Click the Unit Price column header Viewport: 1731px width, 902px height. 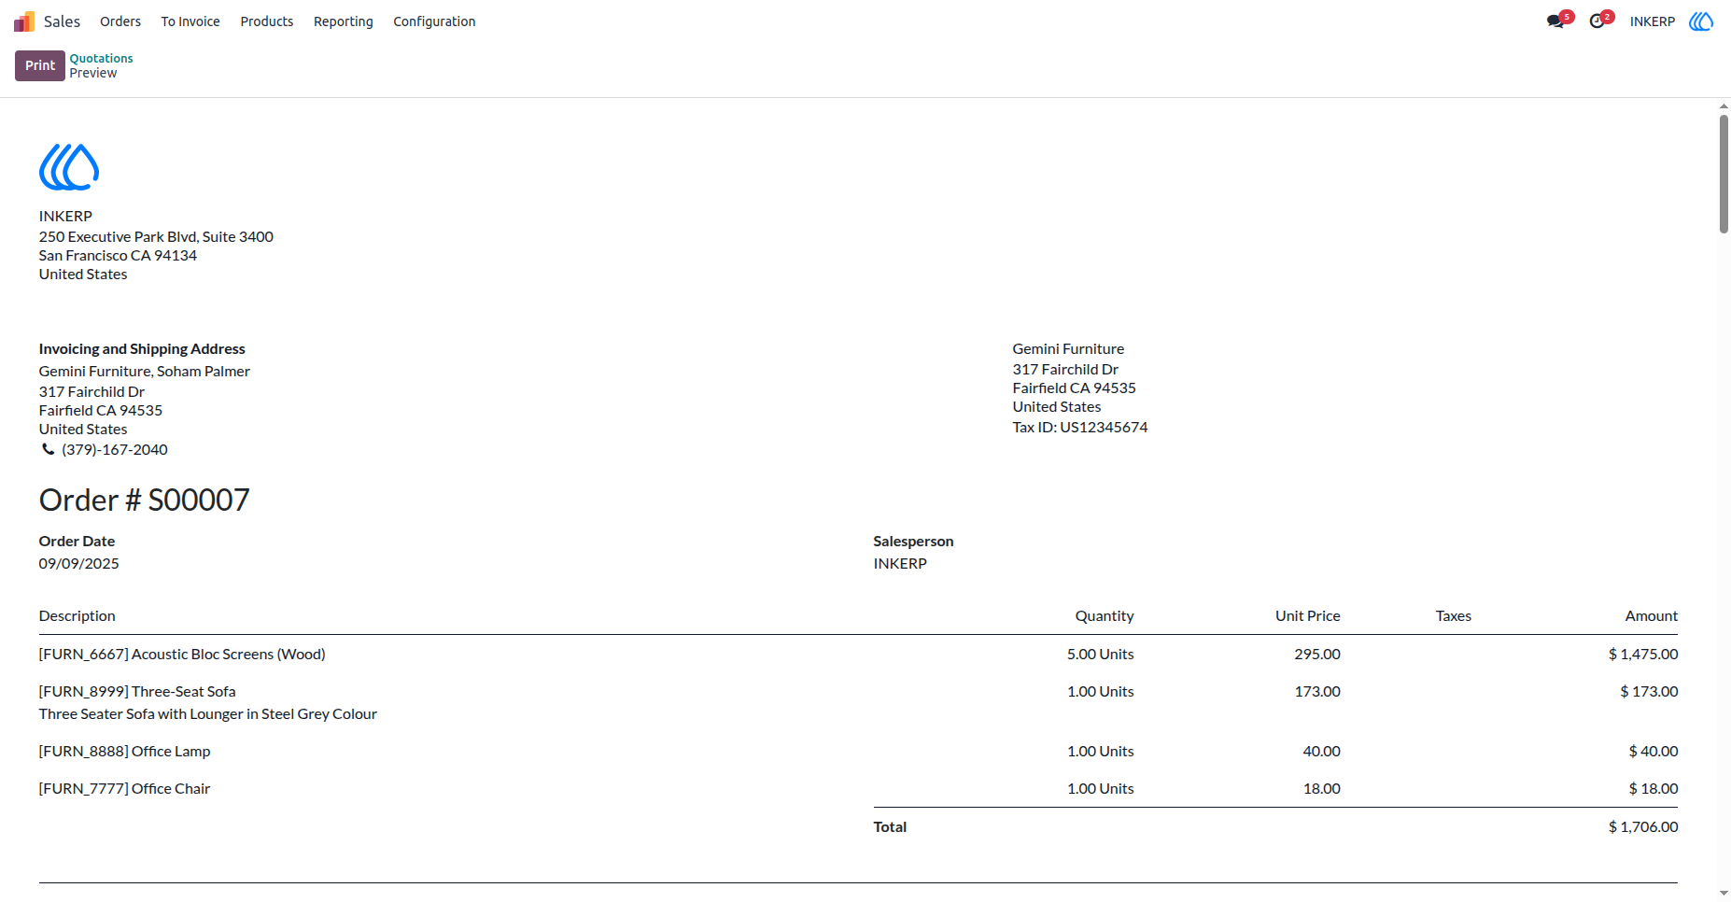coord(1308,616)
